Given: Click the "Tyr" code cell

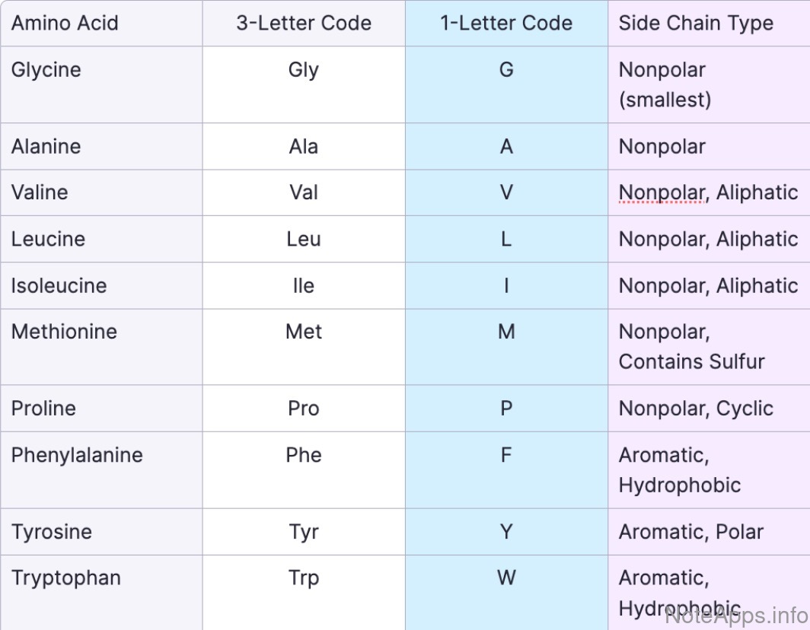Looking at the screenshot, I should (304, 532).
